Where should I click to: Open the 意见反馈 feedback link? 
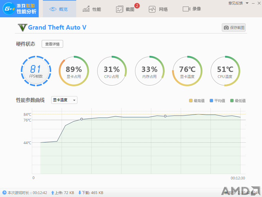236,3
